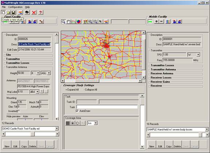
Task: Click the pointer locate icon in map toolbar
Action: point(101,21)
